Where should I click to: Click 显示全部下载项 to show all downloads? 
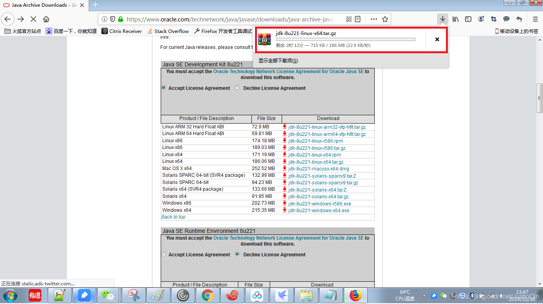[x=278, y=61]
